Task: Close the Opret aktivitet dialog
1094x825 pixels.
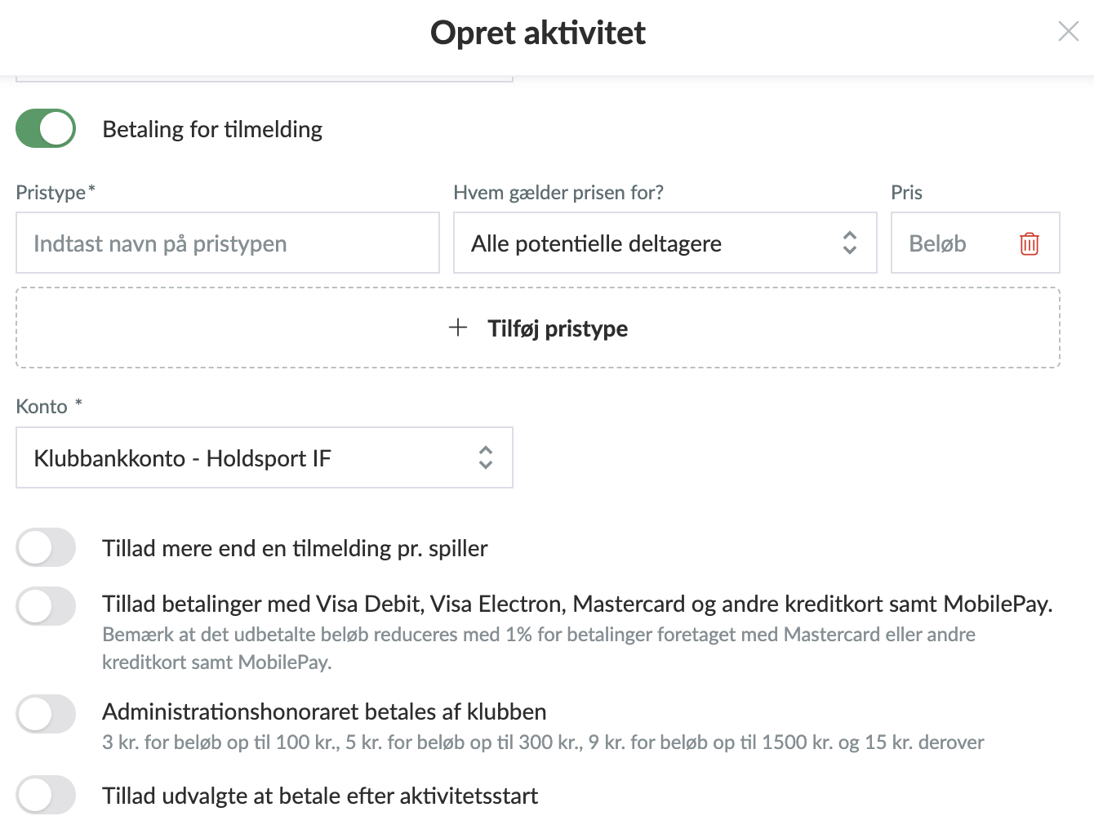Action: coord(1068,32)
